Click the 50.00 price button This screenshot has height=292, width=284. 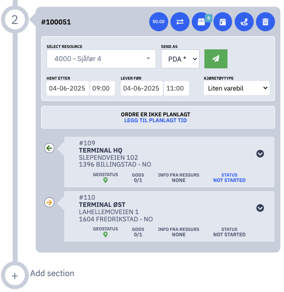click(x=158, y=22)
